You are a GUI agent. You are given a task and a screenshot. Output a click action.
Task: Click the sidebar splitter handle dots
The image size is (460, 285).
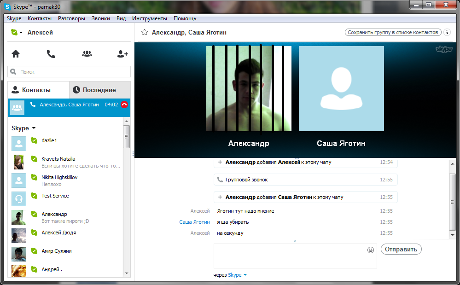[133, 154]
